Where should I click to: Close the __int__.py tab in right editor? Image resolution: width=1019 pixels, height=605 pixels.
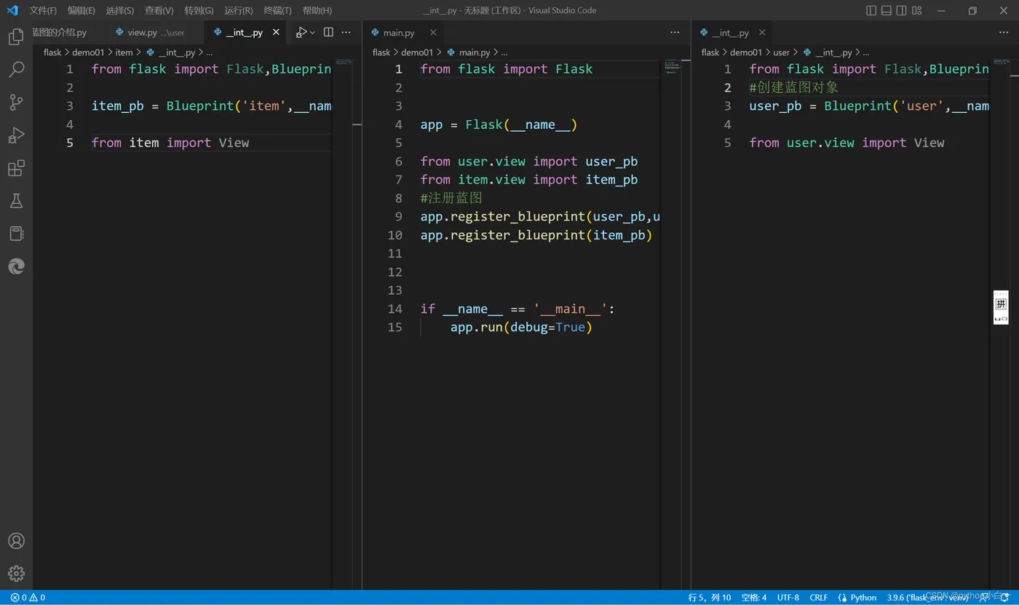pyautogui.click(x=762, y=32)
